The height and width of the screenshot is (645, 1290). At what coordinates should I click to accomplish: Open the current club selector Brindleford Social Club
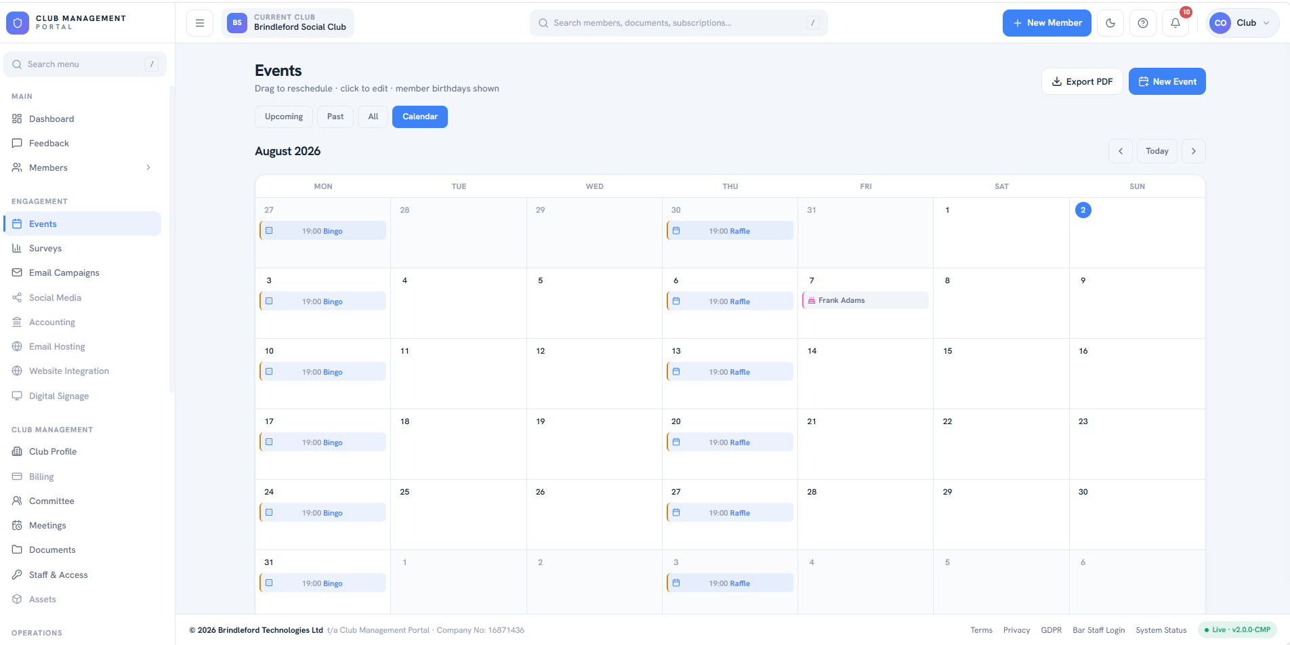point(288,23)
